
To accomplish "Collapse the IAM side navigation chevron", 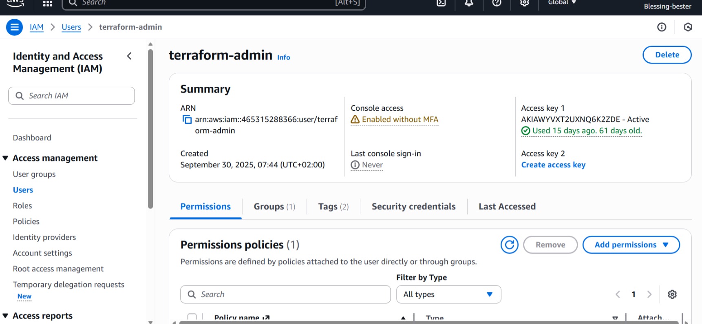I will (x=129, y=56).
